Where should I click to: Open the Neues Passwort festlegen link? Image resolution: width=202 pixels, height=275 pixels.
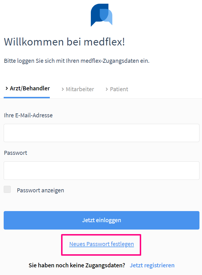click(102, 244)
